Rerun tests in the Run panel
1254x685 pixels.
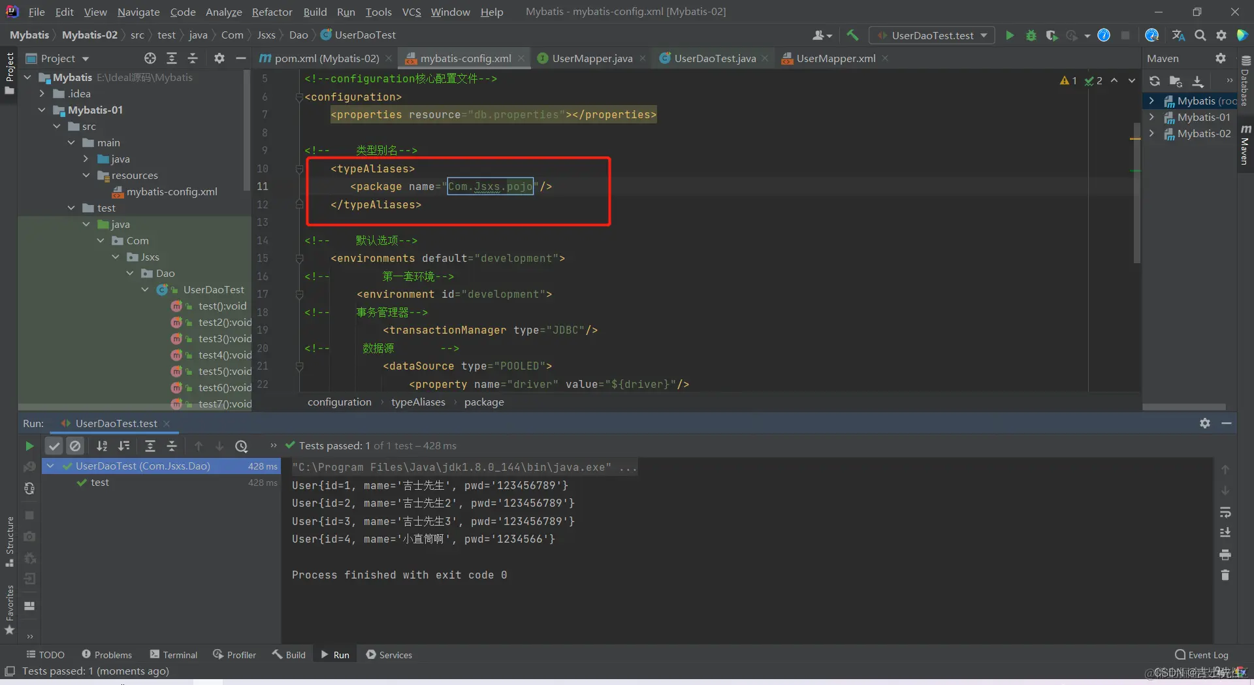coord(29,446)
